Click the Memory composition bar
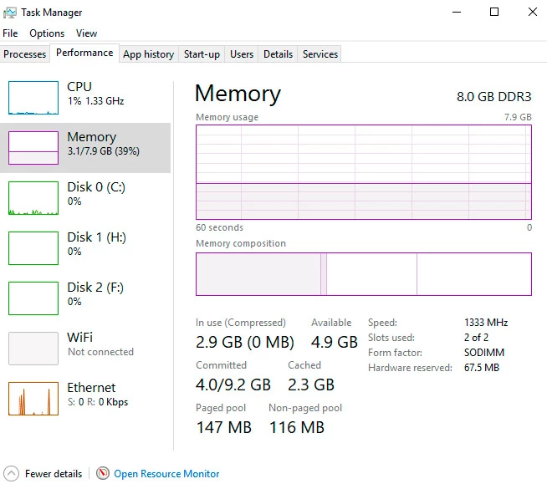The height and width of the screenshot is (494, 547). coord(363,274)
